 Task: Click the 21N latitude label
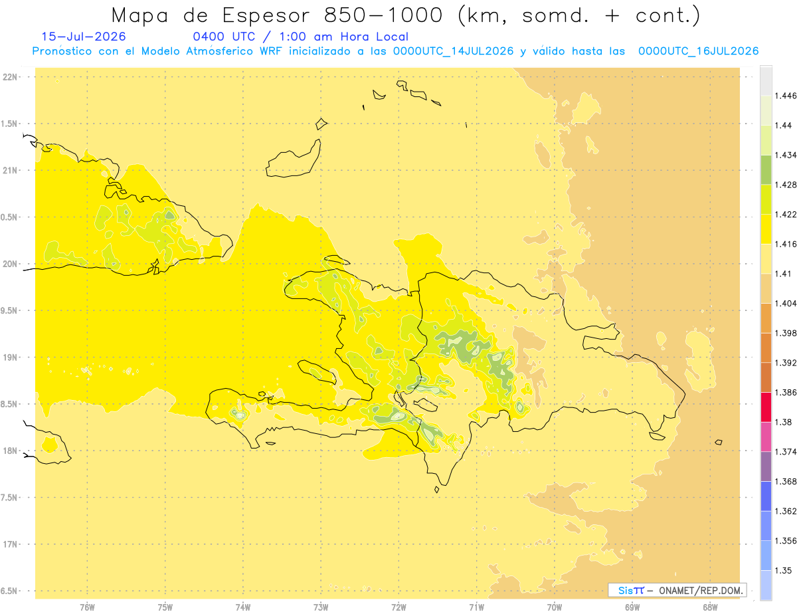point(9,171)
